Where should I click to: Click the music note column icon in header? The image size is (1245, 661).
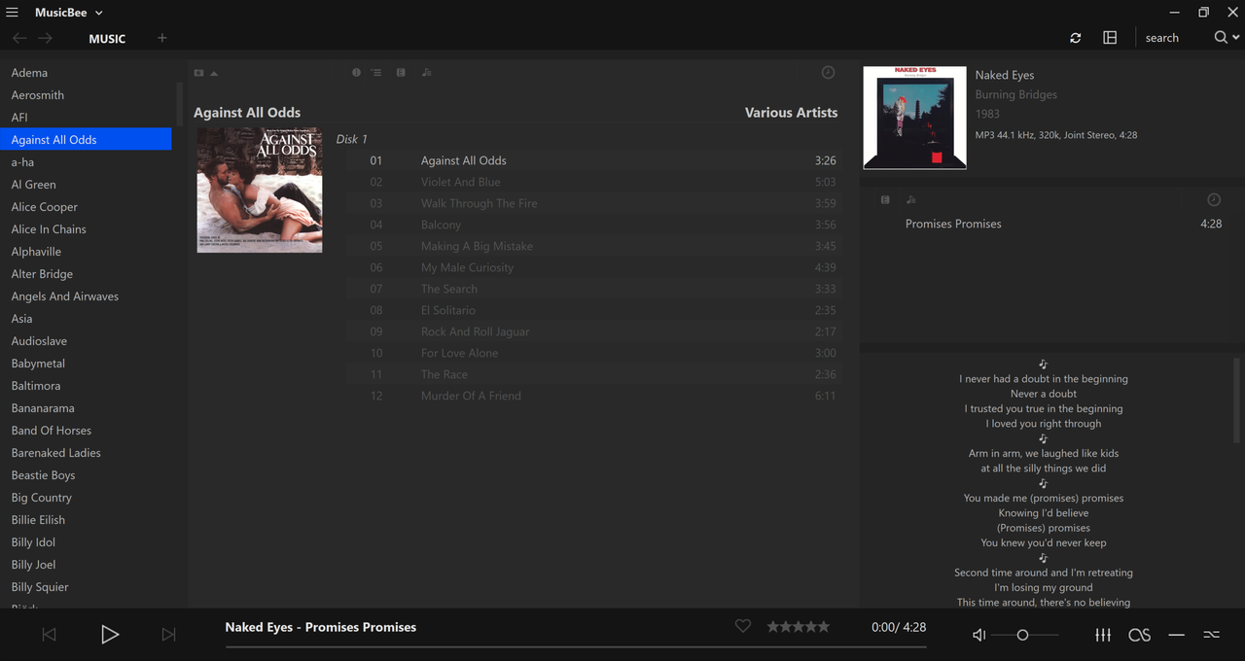[x=426, y=73]
